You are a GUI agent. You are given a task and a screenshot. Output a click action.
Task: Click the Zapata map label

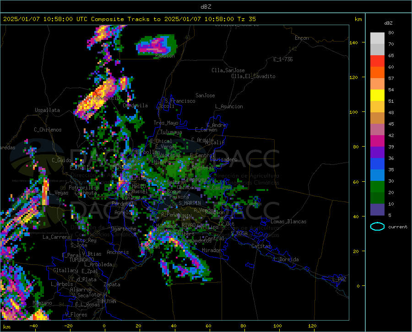112,285
